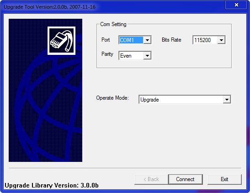This screenshot has width=250, height=193.
Task: Click the Upgrade Library Version text
Action: click(x=52, y=185)
